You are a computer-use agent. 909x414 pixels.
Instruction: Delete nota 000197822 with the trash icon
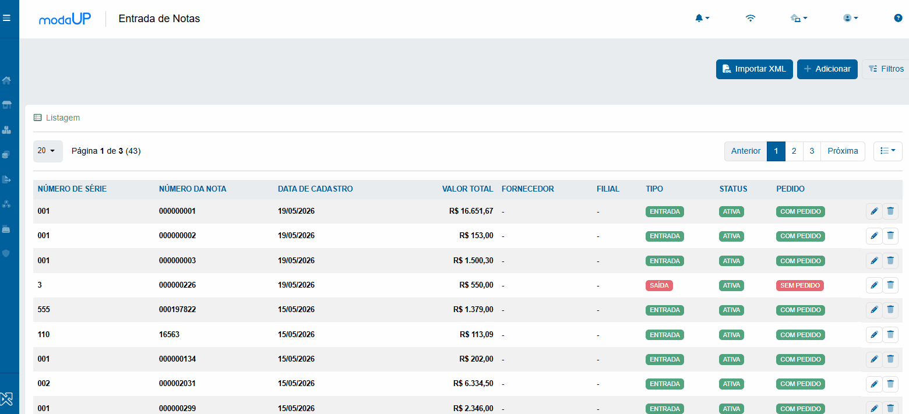click(x=890, y=310)
